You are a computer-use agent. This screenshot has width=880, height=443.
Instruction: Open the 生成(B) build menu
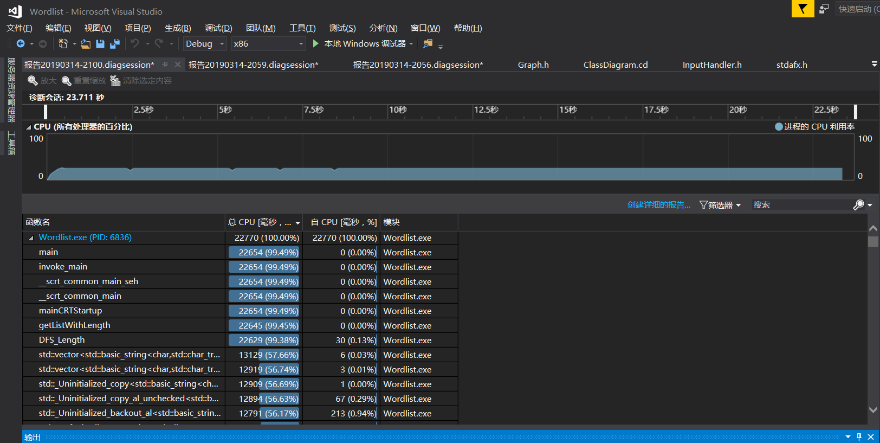[x=178, y=28]
